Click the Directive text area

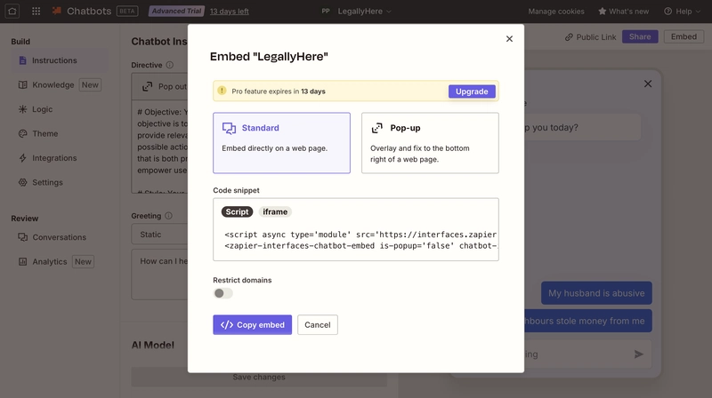click(160, 147)
